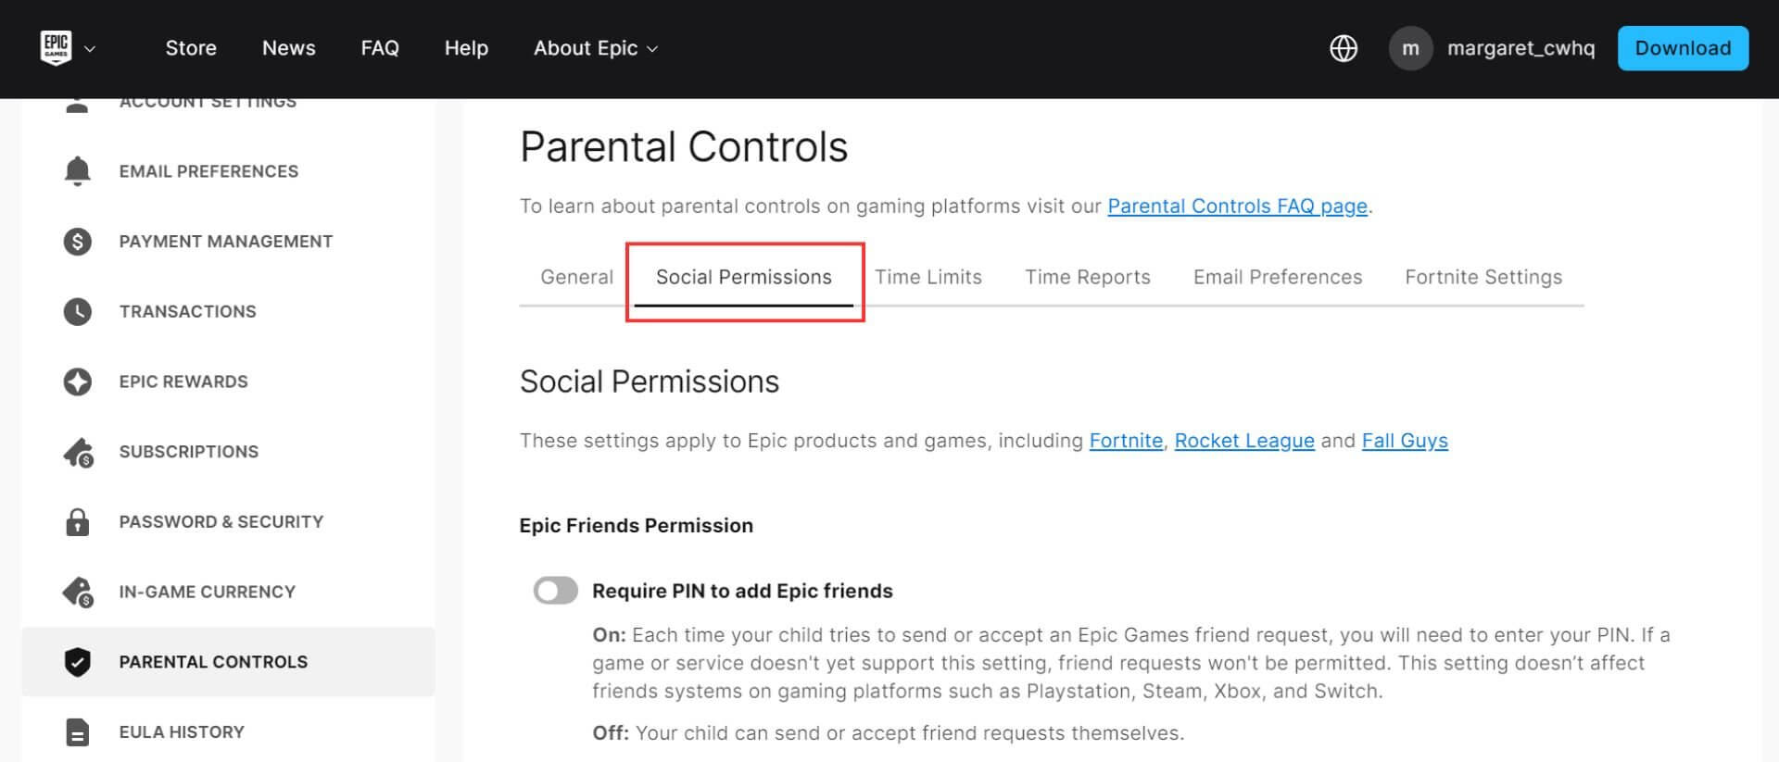Open the Fortnite Settings tab
The image size is (1779, 762).
[x=1482, y=277]
